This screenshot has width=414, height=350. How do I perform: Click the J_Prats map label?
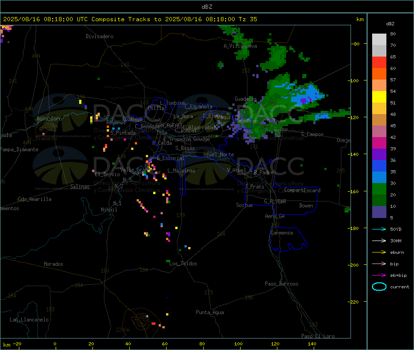point(254,186)
